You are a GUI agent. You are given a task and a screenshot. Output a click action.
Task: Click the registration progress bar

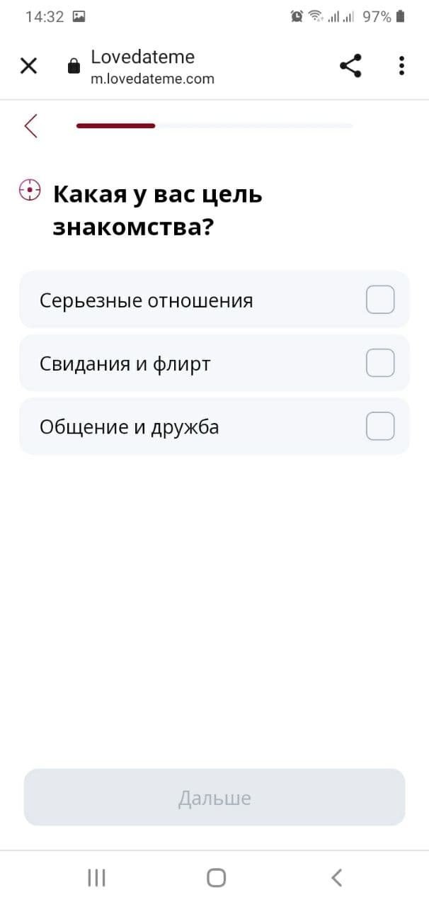click(x=214, y=125)
